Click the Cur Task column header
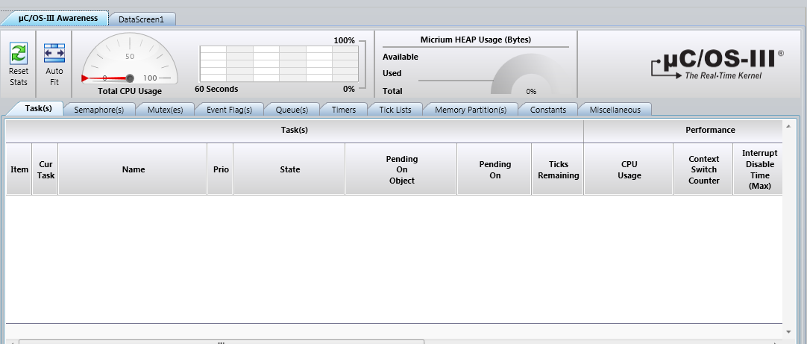807x344 pixels. (x=45, y=169)
